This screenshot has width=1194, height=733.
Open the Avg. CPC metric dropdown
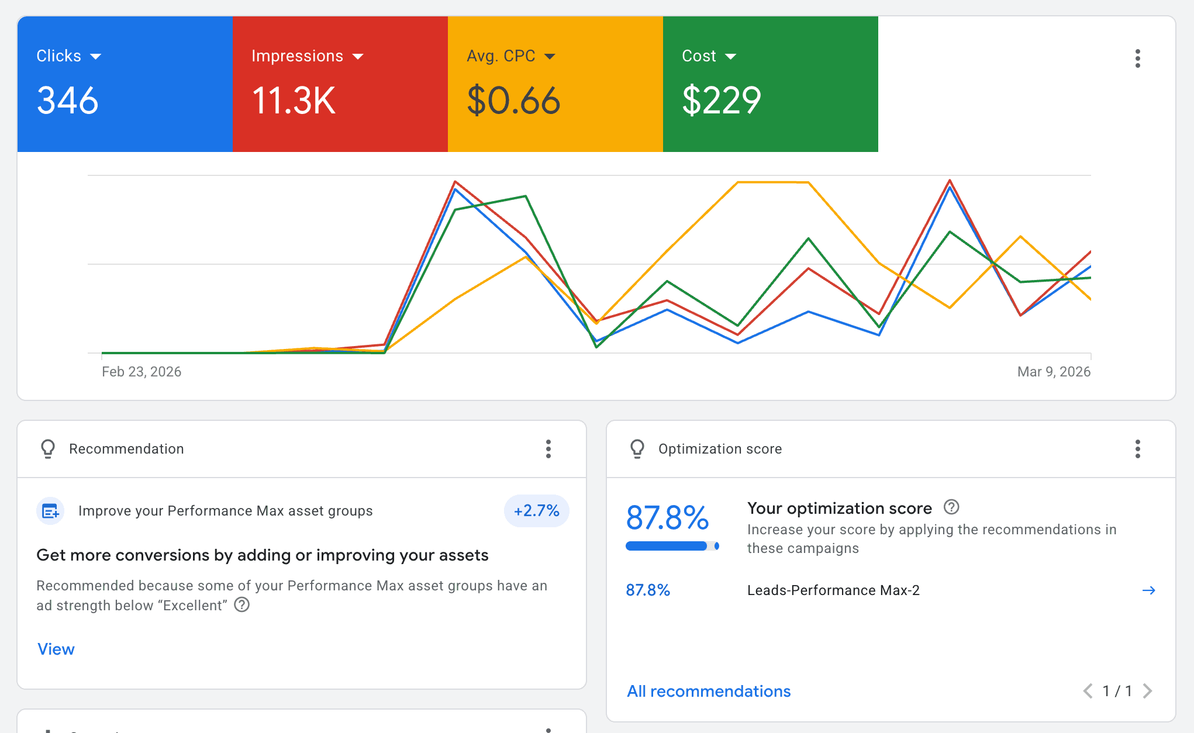(x=550, y=56)
